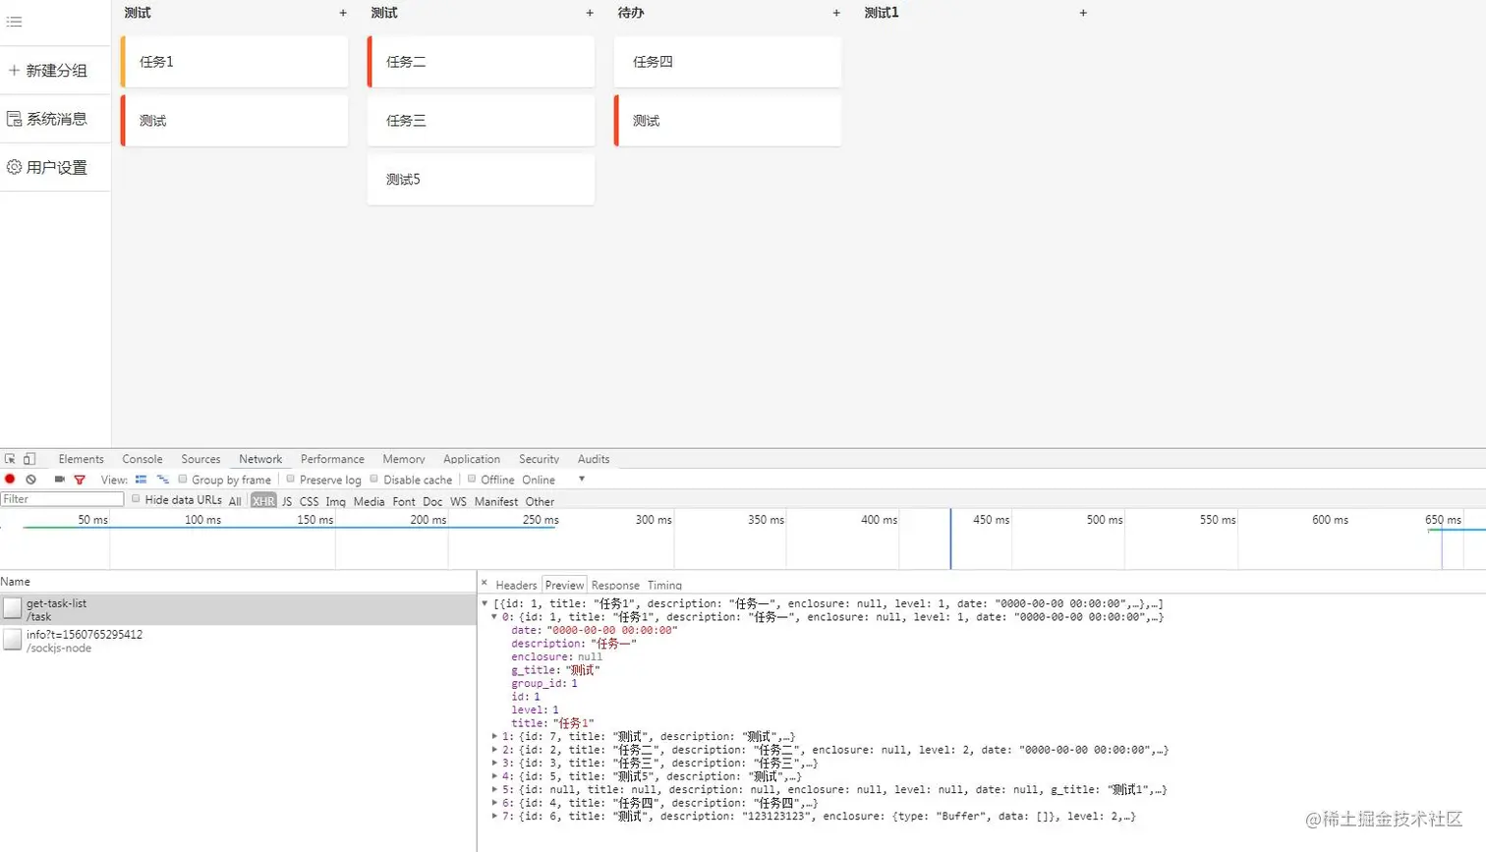Toggle the red network filter icon
Screen dimensions: 1486x852
pyautogui.click(x=80, y=480)
